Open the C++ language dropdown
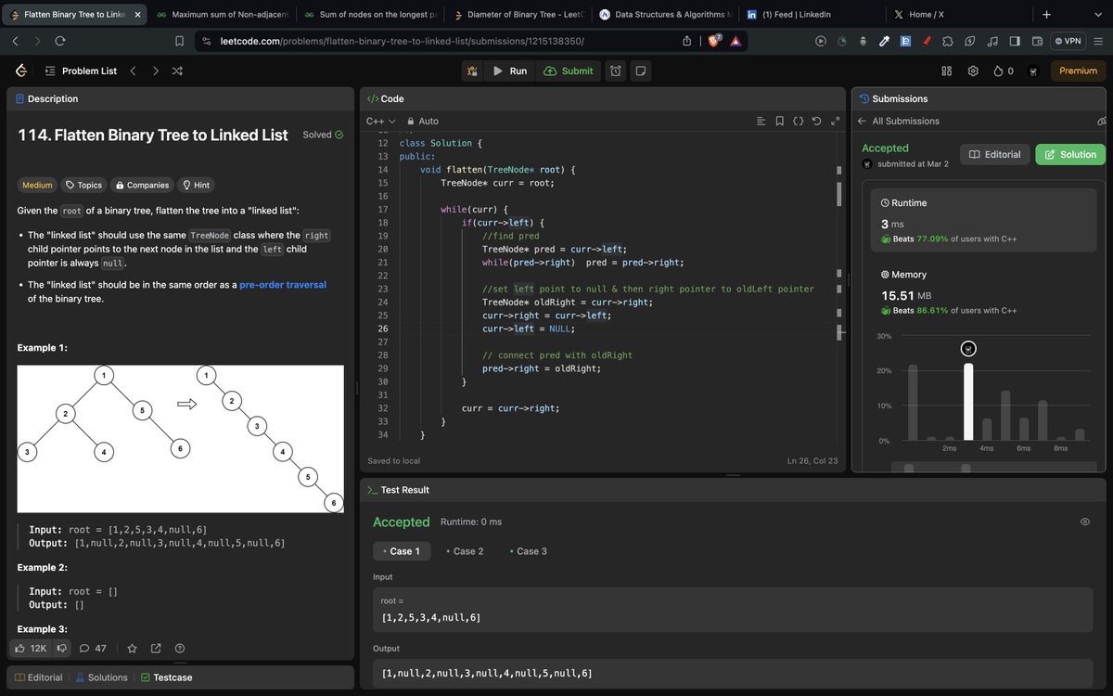 pos(381,121)
